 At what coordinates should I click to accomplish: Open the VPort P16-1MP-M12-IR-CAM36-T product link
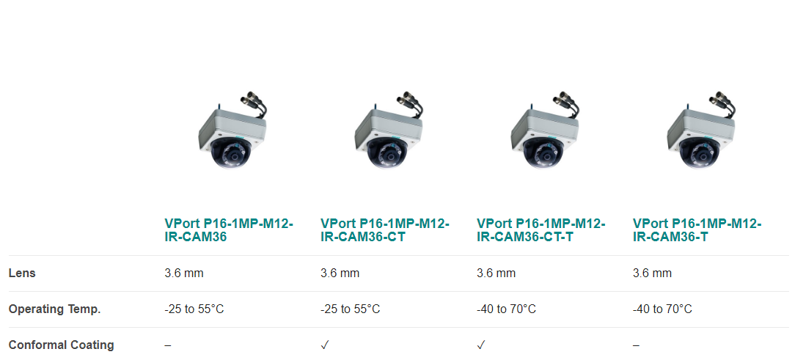coord(697,230)
